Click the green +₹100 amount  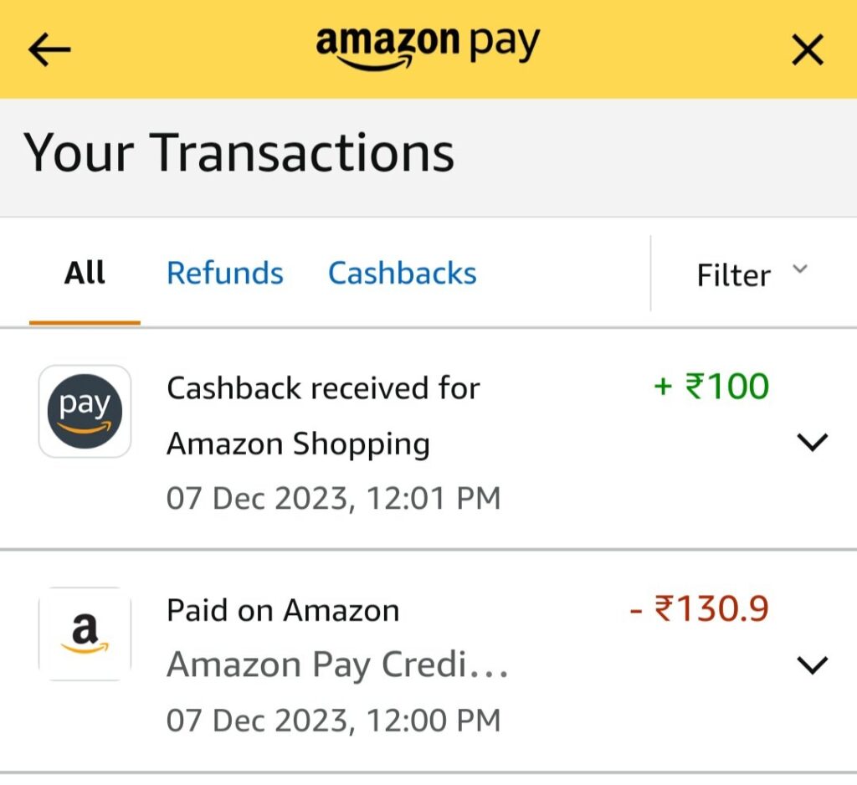click(711, 387)
